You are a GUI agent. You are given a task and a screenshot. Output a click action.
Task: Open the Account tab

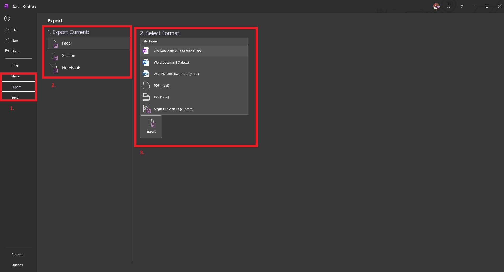click(18, 254)
